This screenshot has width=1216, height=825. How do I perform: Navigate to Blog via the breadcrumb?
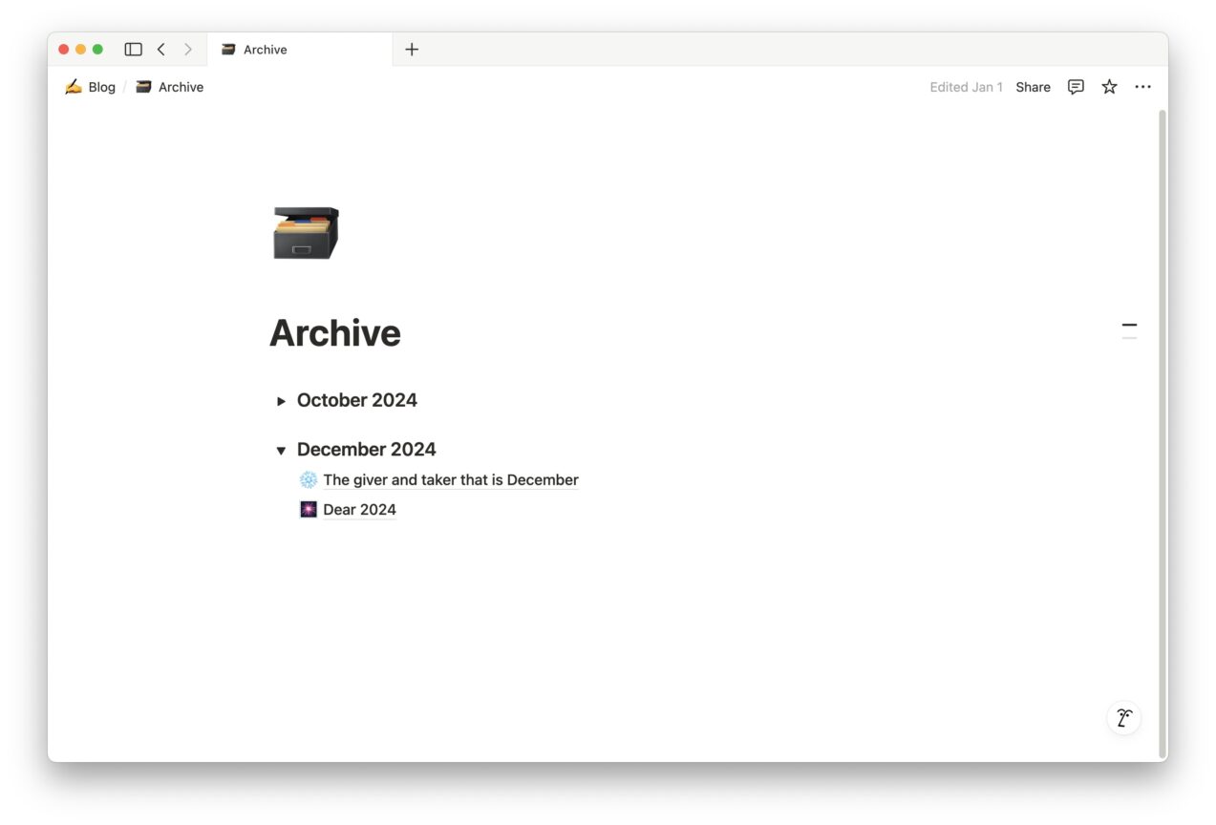(x=101, y=86)
